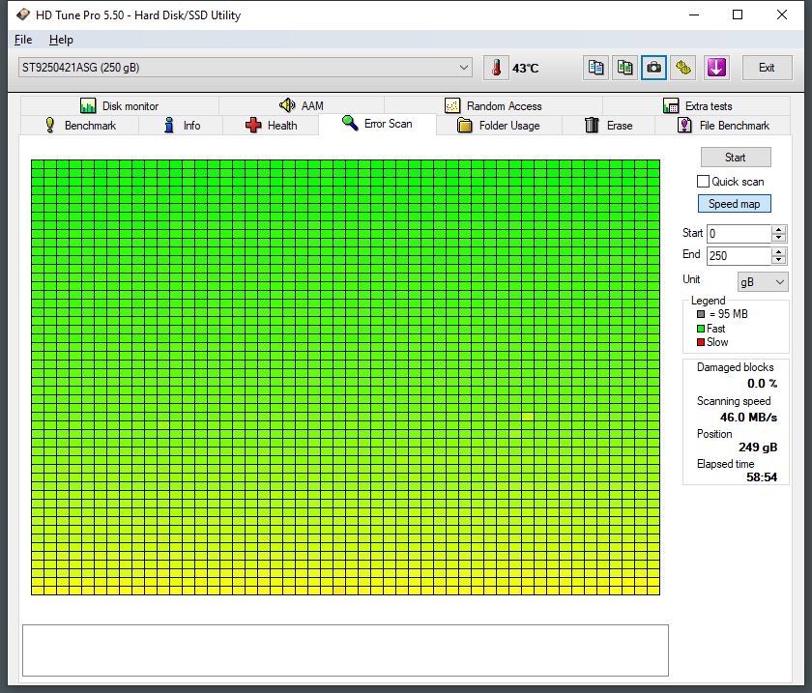Increase the End value with up arrow

778,251
